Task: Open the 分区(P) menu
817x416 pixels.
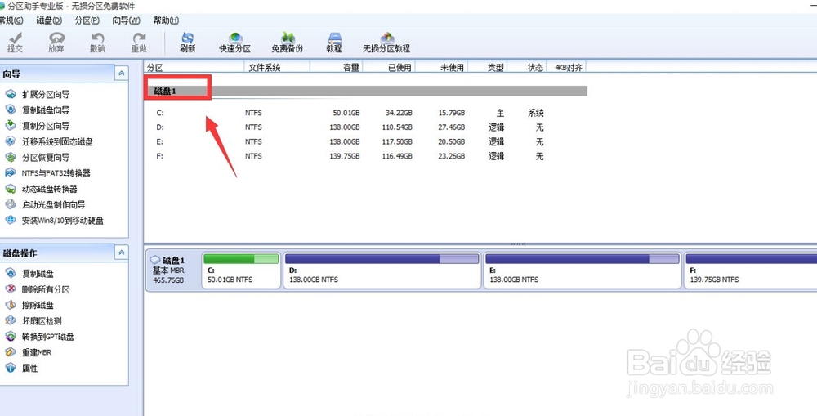Action: tap(87, 20)
